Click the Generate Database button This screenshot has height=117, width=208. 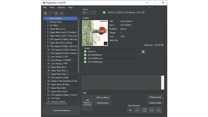62,110
